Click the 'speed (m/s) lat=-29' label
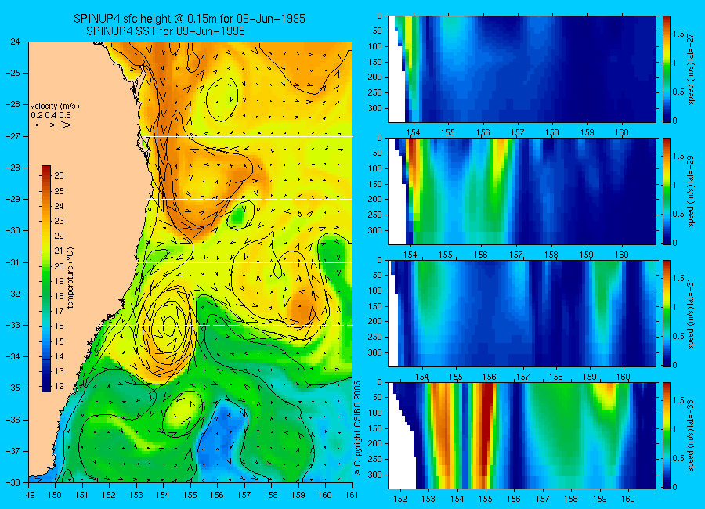This screenshot has height=509, width=705. 692,191
